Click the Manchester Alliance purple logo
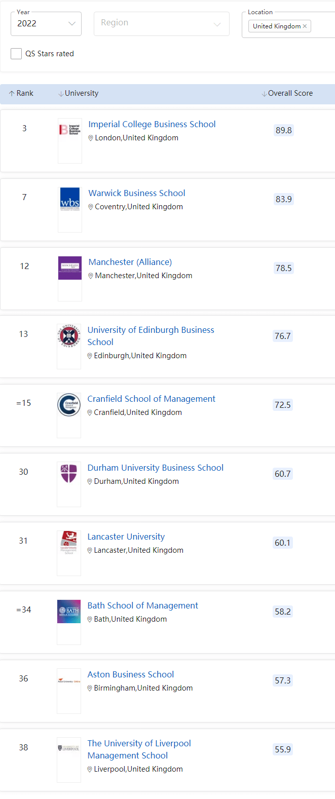335x799 pixels. (x=70, y=268)
